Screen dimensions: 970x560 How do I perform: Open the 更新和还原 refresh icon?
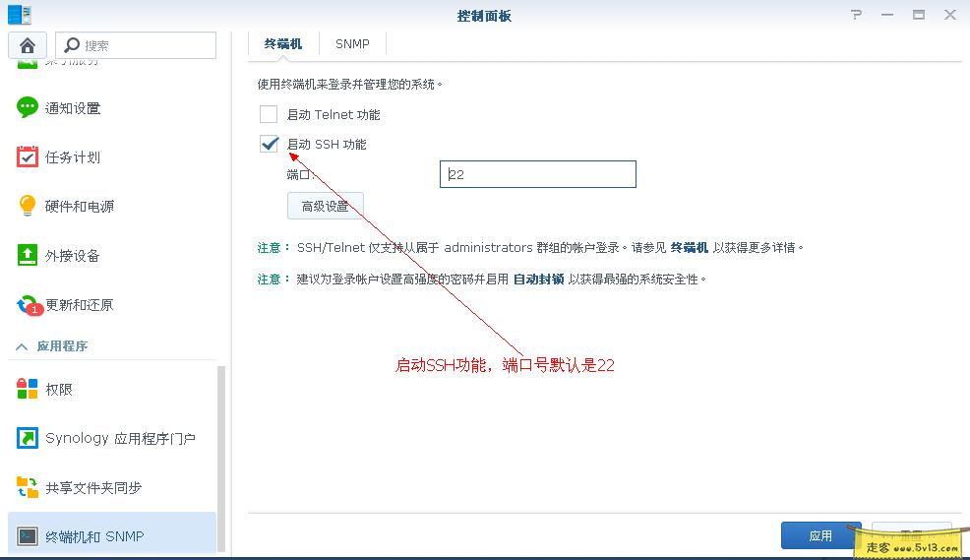pyautogui.click(x=30, y=304)
